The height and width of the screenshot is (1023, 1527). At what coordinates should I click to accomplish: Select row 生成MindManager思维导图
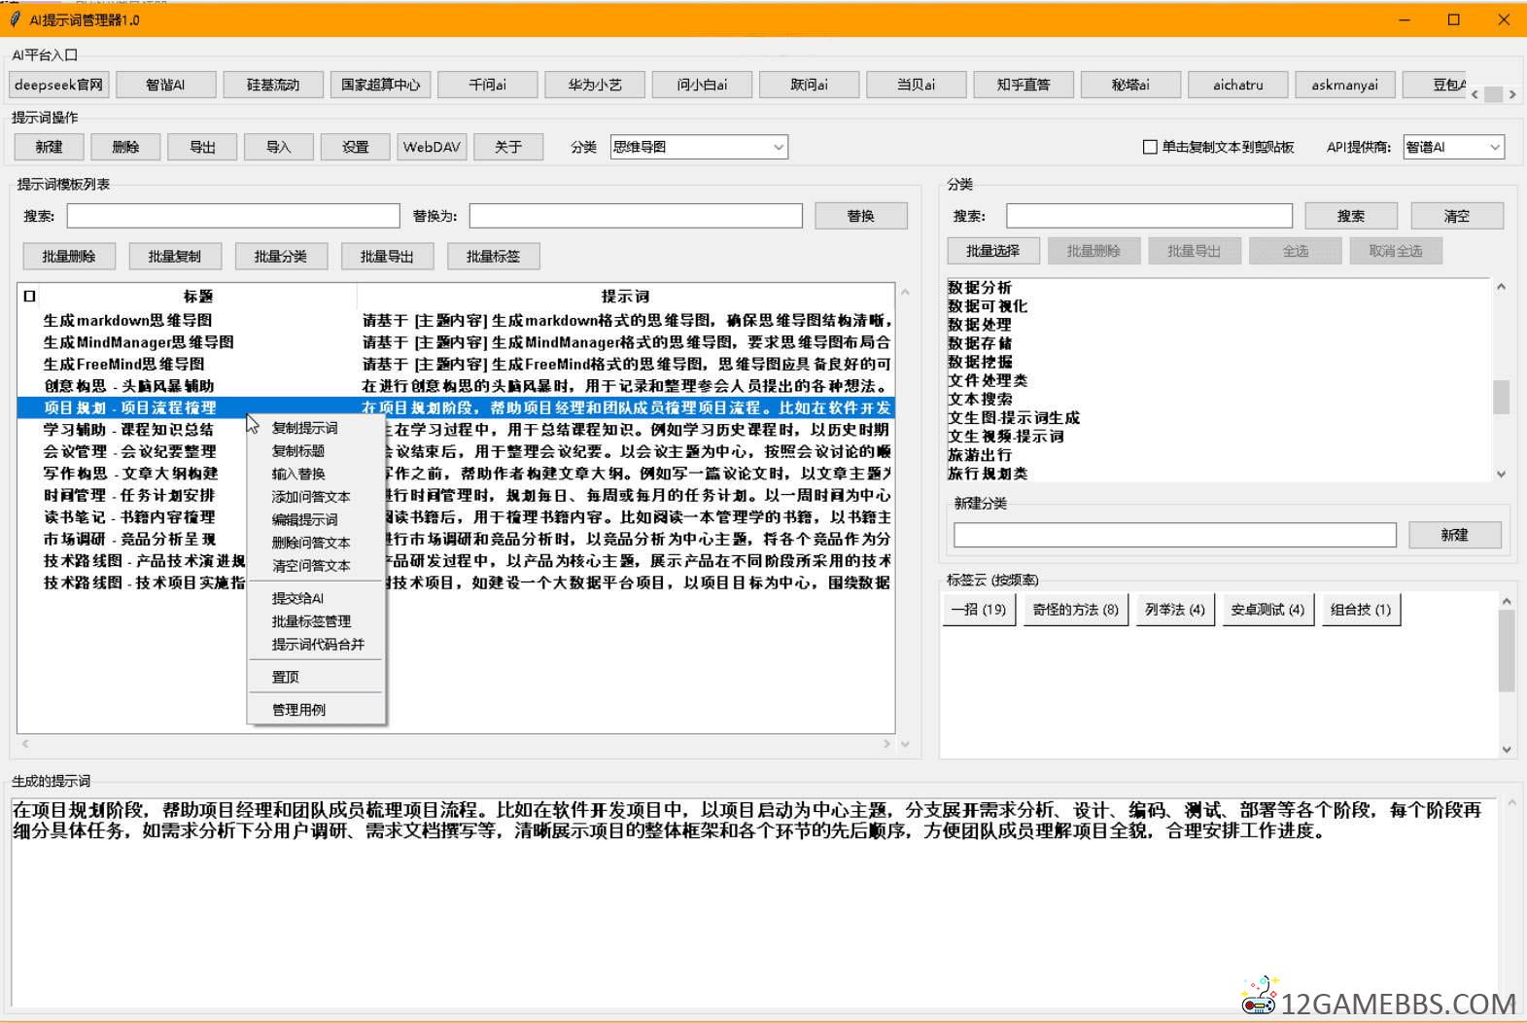(455, 342)
